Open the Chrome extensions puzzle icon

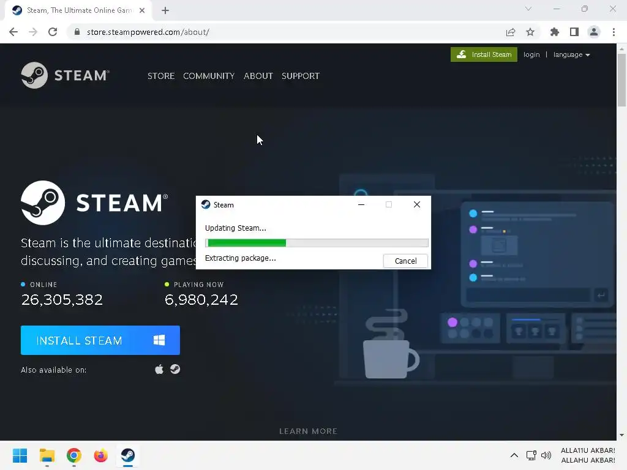point(555,32)
